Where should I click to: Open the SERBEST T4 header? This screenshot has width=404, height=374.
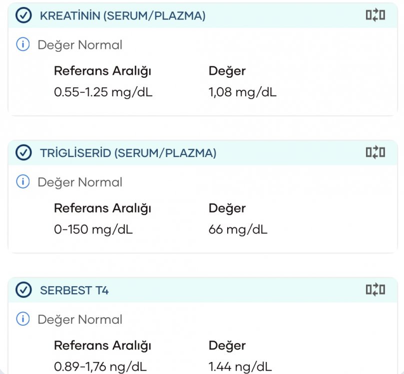pos(74,290)
